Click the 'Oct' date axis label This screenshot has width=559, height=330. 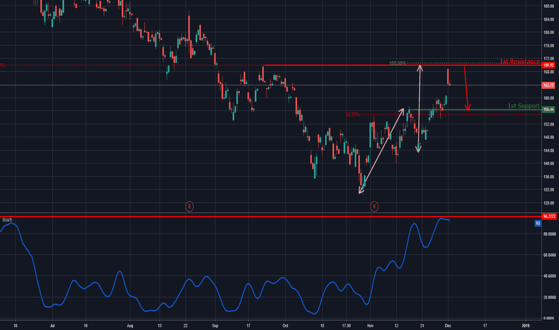285,326
